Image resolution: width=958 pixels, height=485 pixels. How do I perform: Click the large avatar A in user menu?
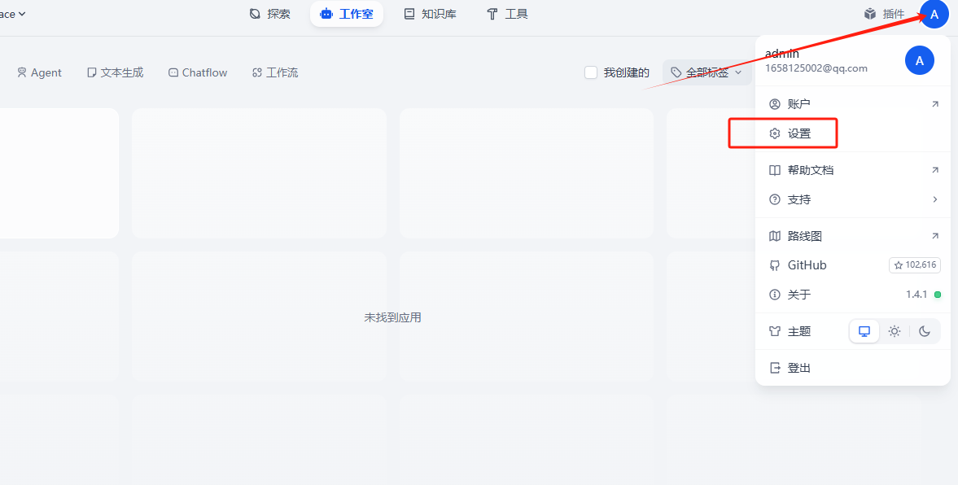coord(920,60)
